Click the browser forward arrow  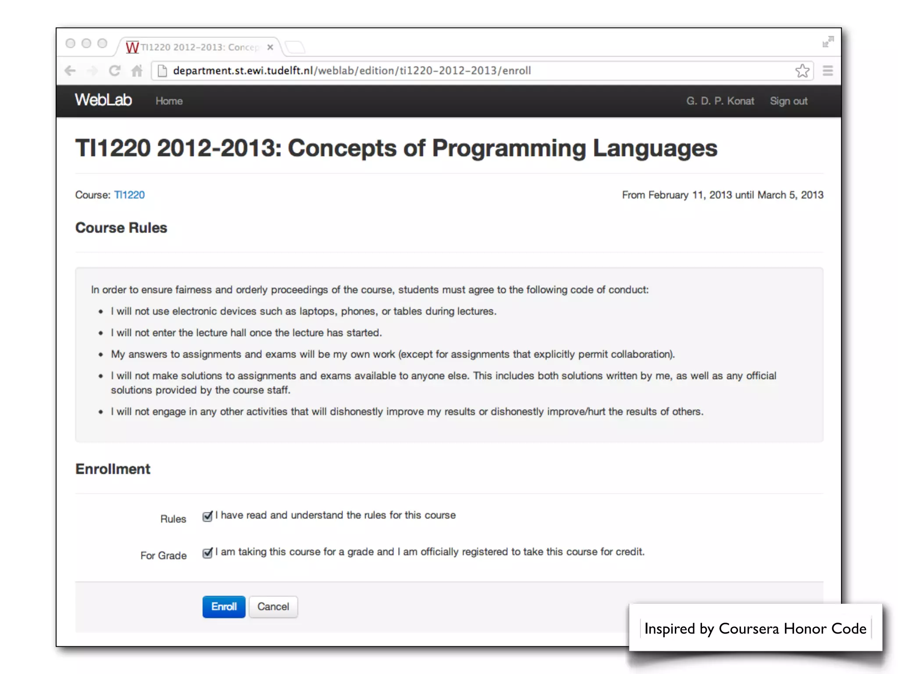(93, 71)
